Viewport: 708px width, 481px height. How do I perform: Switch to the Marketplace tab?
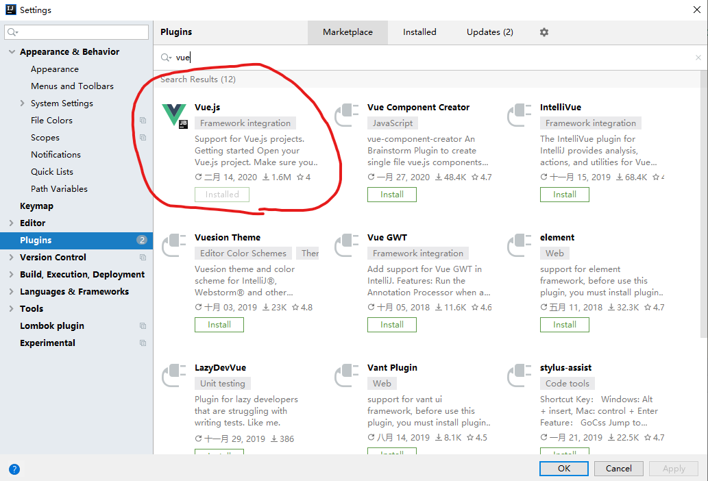point(347,32)
